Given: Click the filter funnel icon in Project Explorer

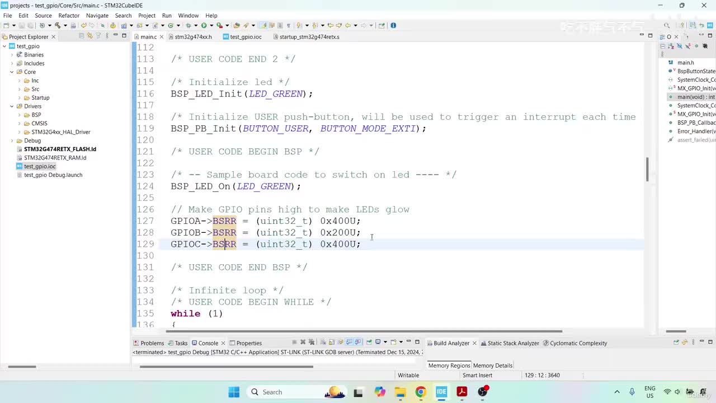Looking at the screenshot, I should pos(98,36).
